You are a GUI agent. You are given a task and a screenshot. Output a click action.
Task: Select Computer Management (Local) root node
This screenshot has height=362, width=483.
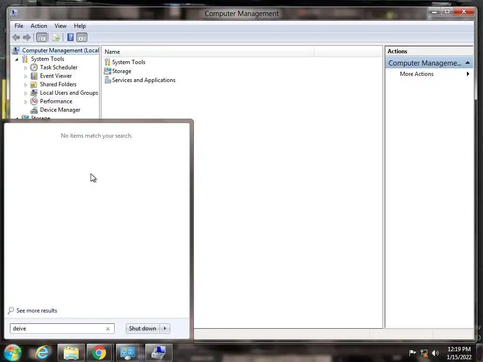[x=60, y=50]
